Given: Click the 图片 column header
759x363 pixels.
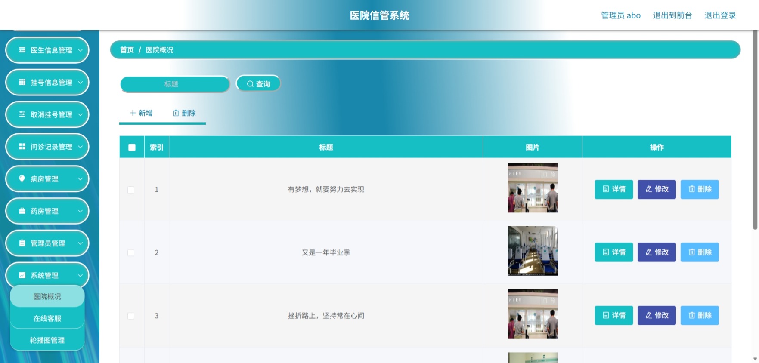Looking at the screenshot, I should click(x=533, y=147).
